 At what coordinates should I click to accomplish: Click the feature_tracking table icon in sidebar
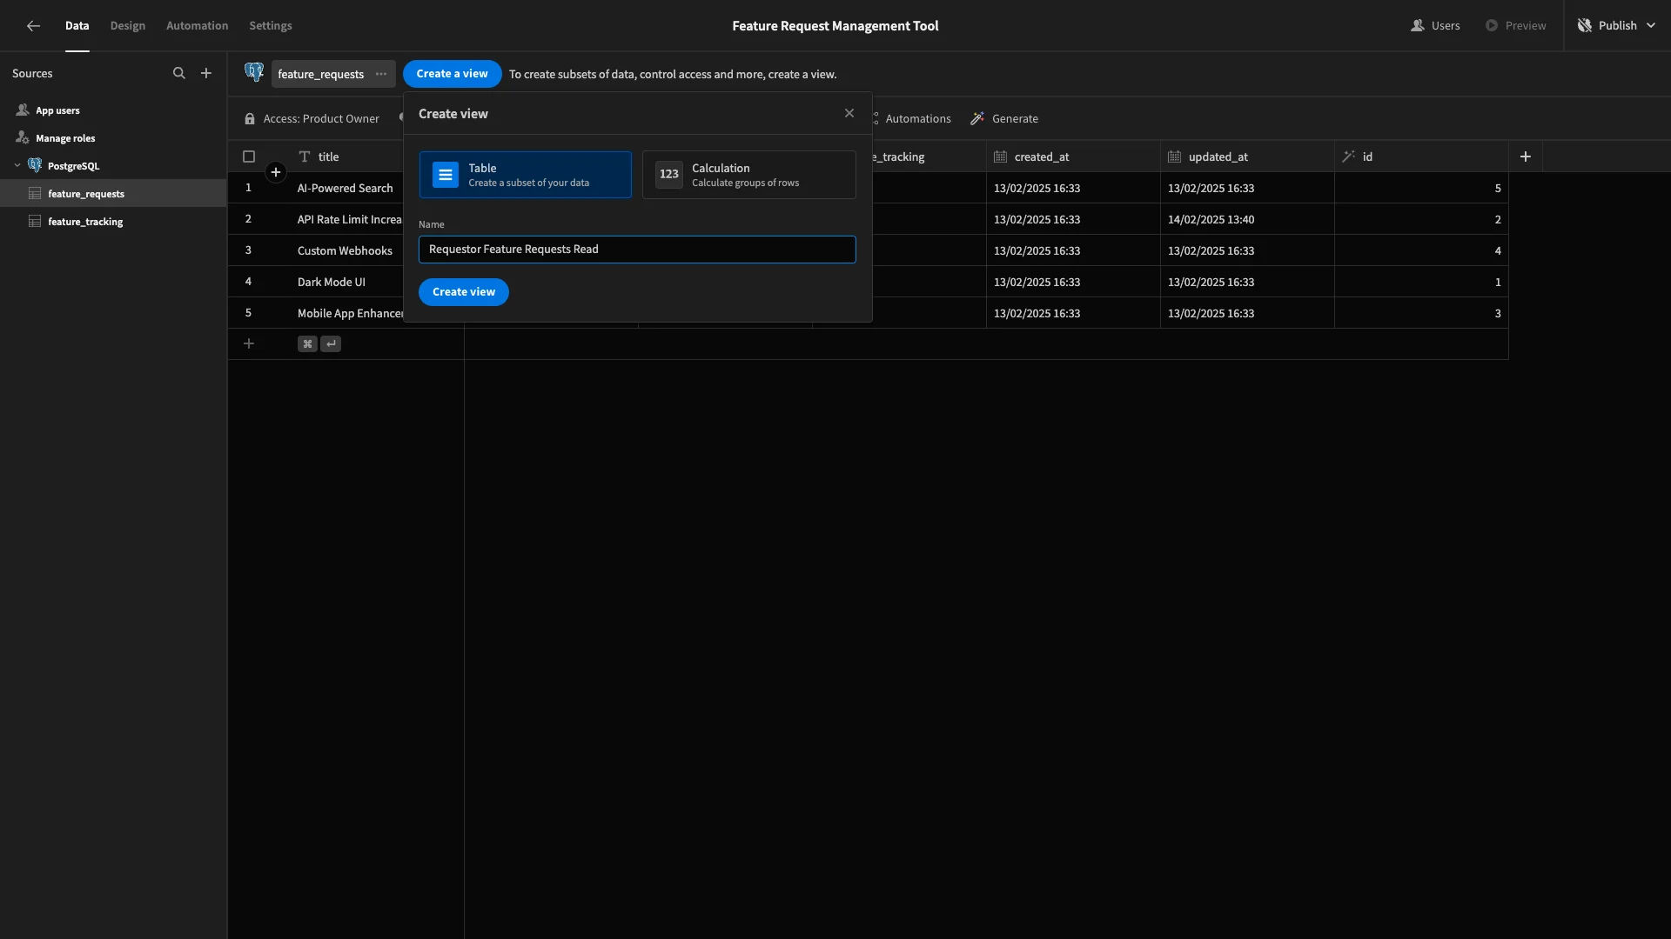click(x=35, y=222)
